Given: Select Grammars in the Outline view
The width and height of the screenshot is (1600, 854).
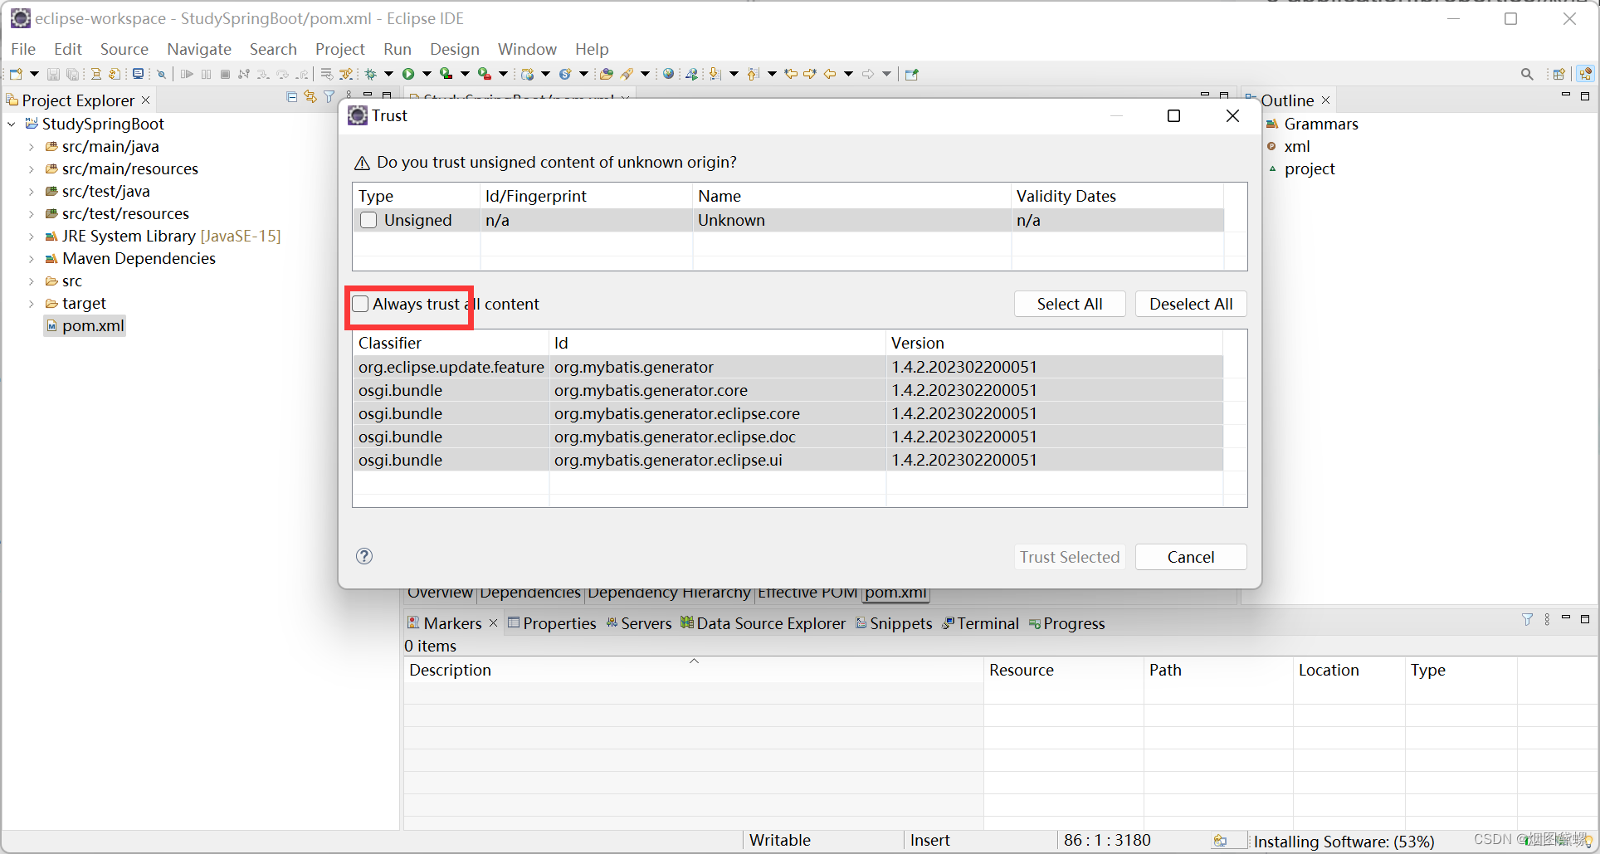Looking at the screenshot, I should point(1321,124).
